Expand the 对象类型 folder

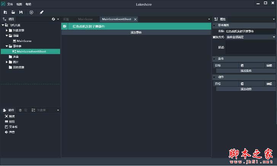tap(7, 30)
